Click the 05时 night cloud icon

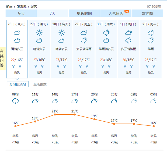[154, 101]
